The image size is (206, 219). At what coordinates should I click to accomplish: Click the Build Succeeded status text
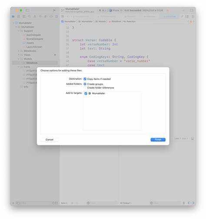tap(133, 10)
